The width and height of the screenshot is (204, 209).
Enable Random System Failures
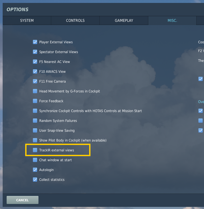tap(35, 121)
